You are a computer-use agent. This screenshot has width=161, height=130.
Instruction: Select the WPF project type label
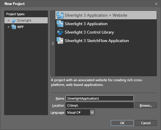(20, 27)
